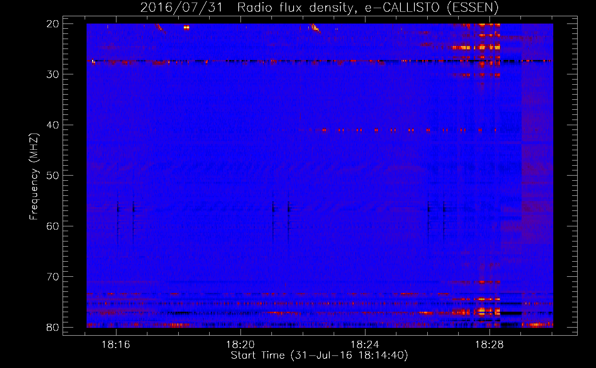Click the 60 frequency tick label
Image resolution: width=596 pixels, height=368 pixels.
[53, 226]
